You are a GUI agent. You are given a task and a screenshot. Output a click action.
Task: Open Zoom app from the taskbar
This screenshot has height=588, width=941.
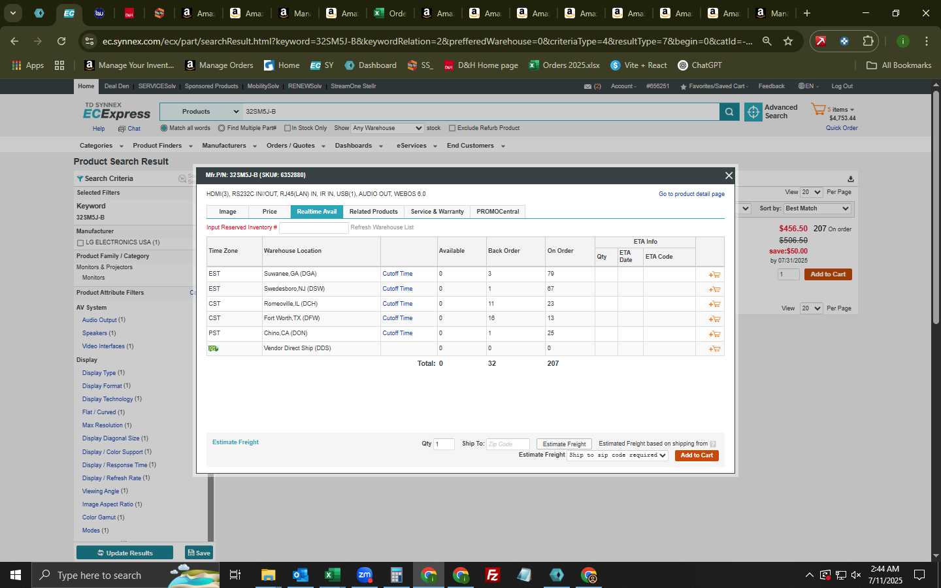tap(365, 575)
